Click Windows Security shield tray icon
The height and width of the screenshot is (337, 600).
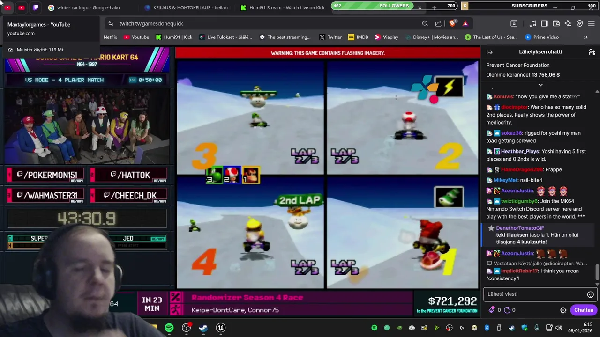(525, 328)
